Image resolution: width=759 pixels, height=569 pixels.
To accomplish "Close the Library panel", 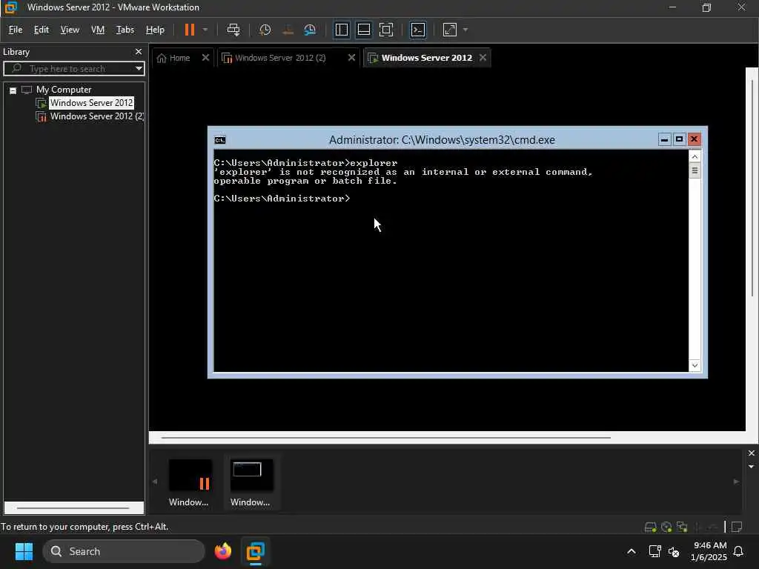I will tap(139, 51).
